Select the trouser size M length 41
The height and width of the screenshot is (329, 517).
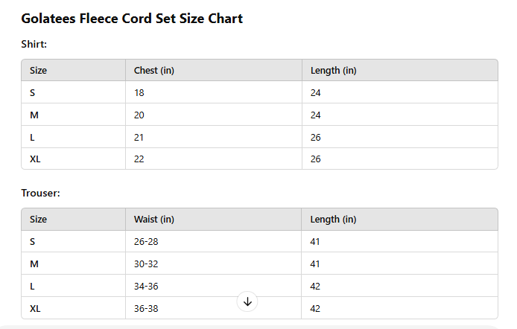click(x=316, y=264)
